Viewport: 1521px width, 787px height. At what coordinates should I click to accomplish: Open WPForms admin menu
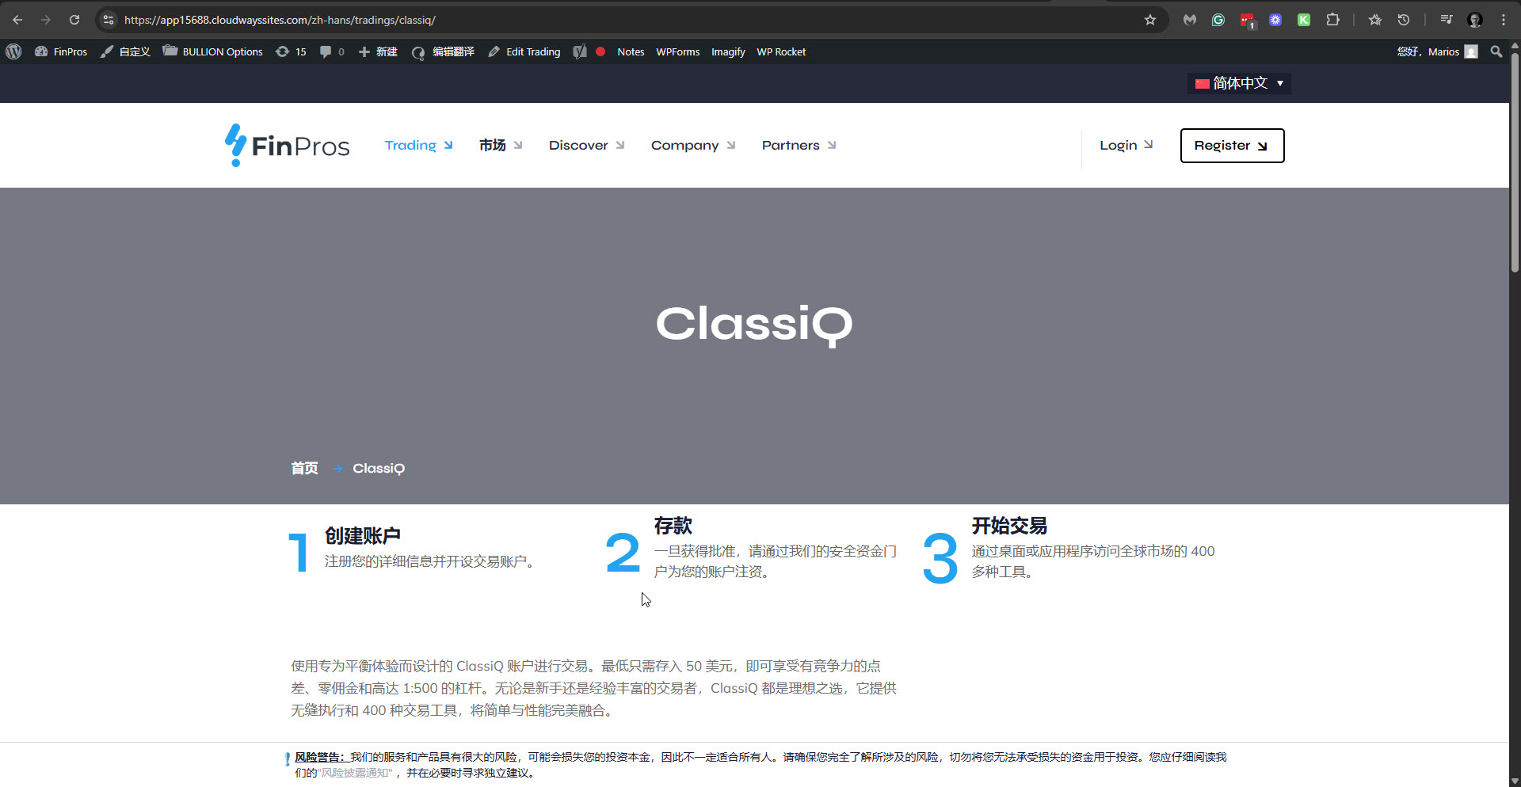click(x=678, y=51)
